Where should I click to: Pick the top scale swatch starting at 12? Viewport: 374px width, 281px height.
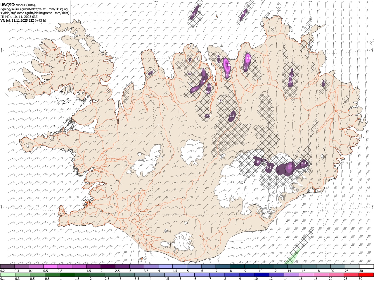click(280, 267)
